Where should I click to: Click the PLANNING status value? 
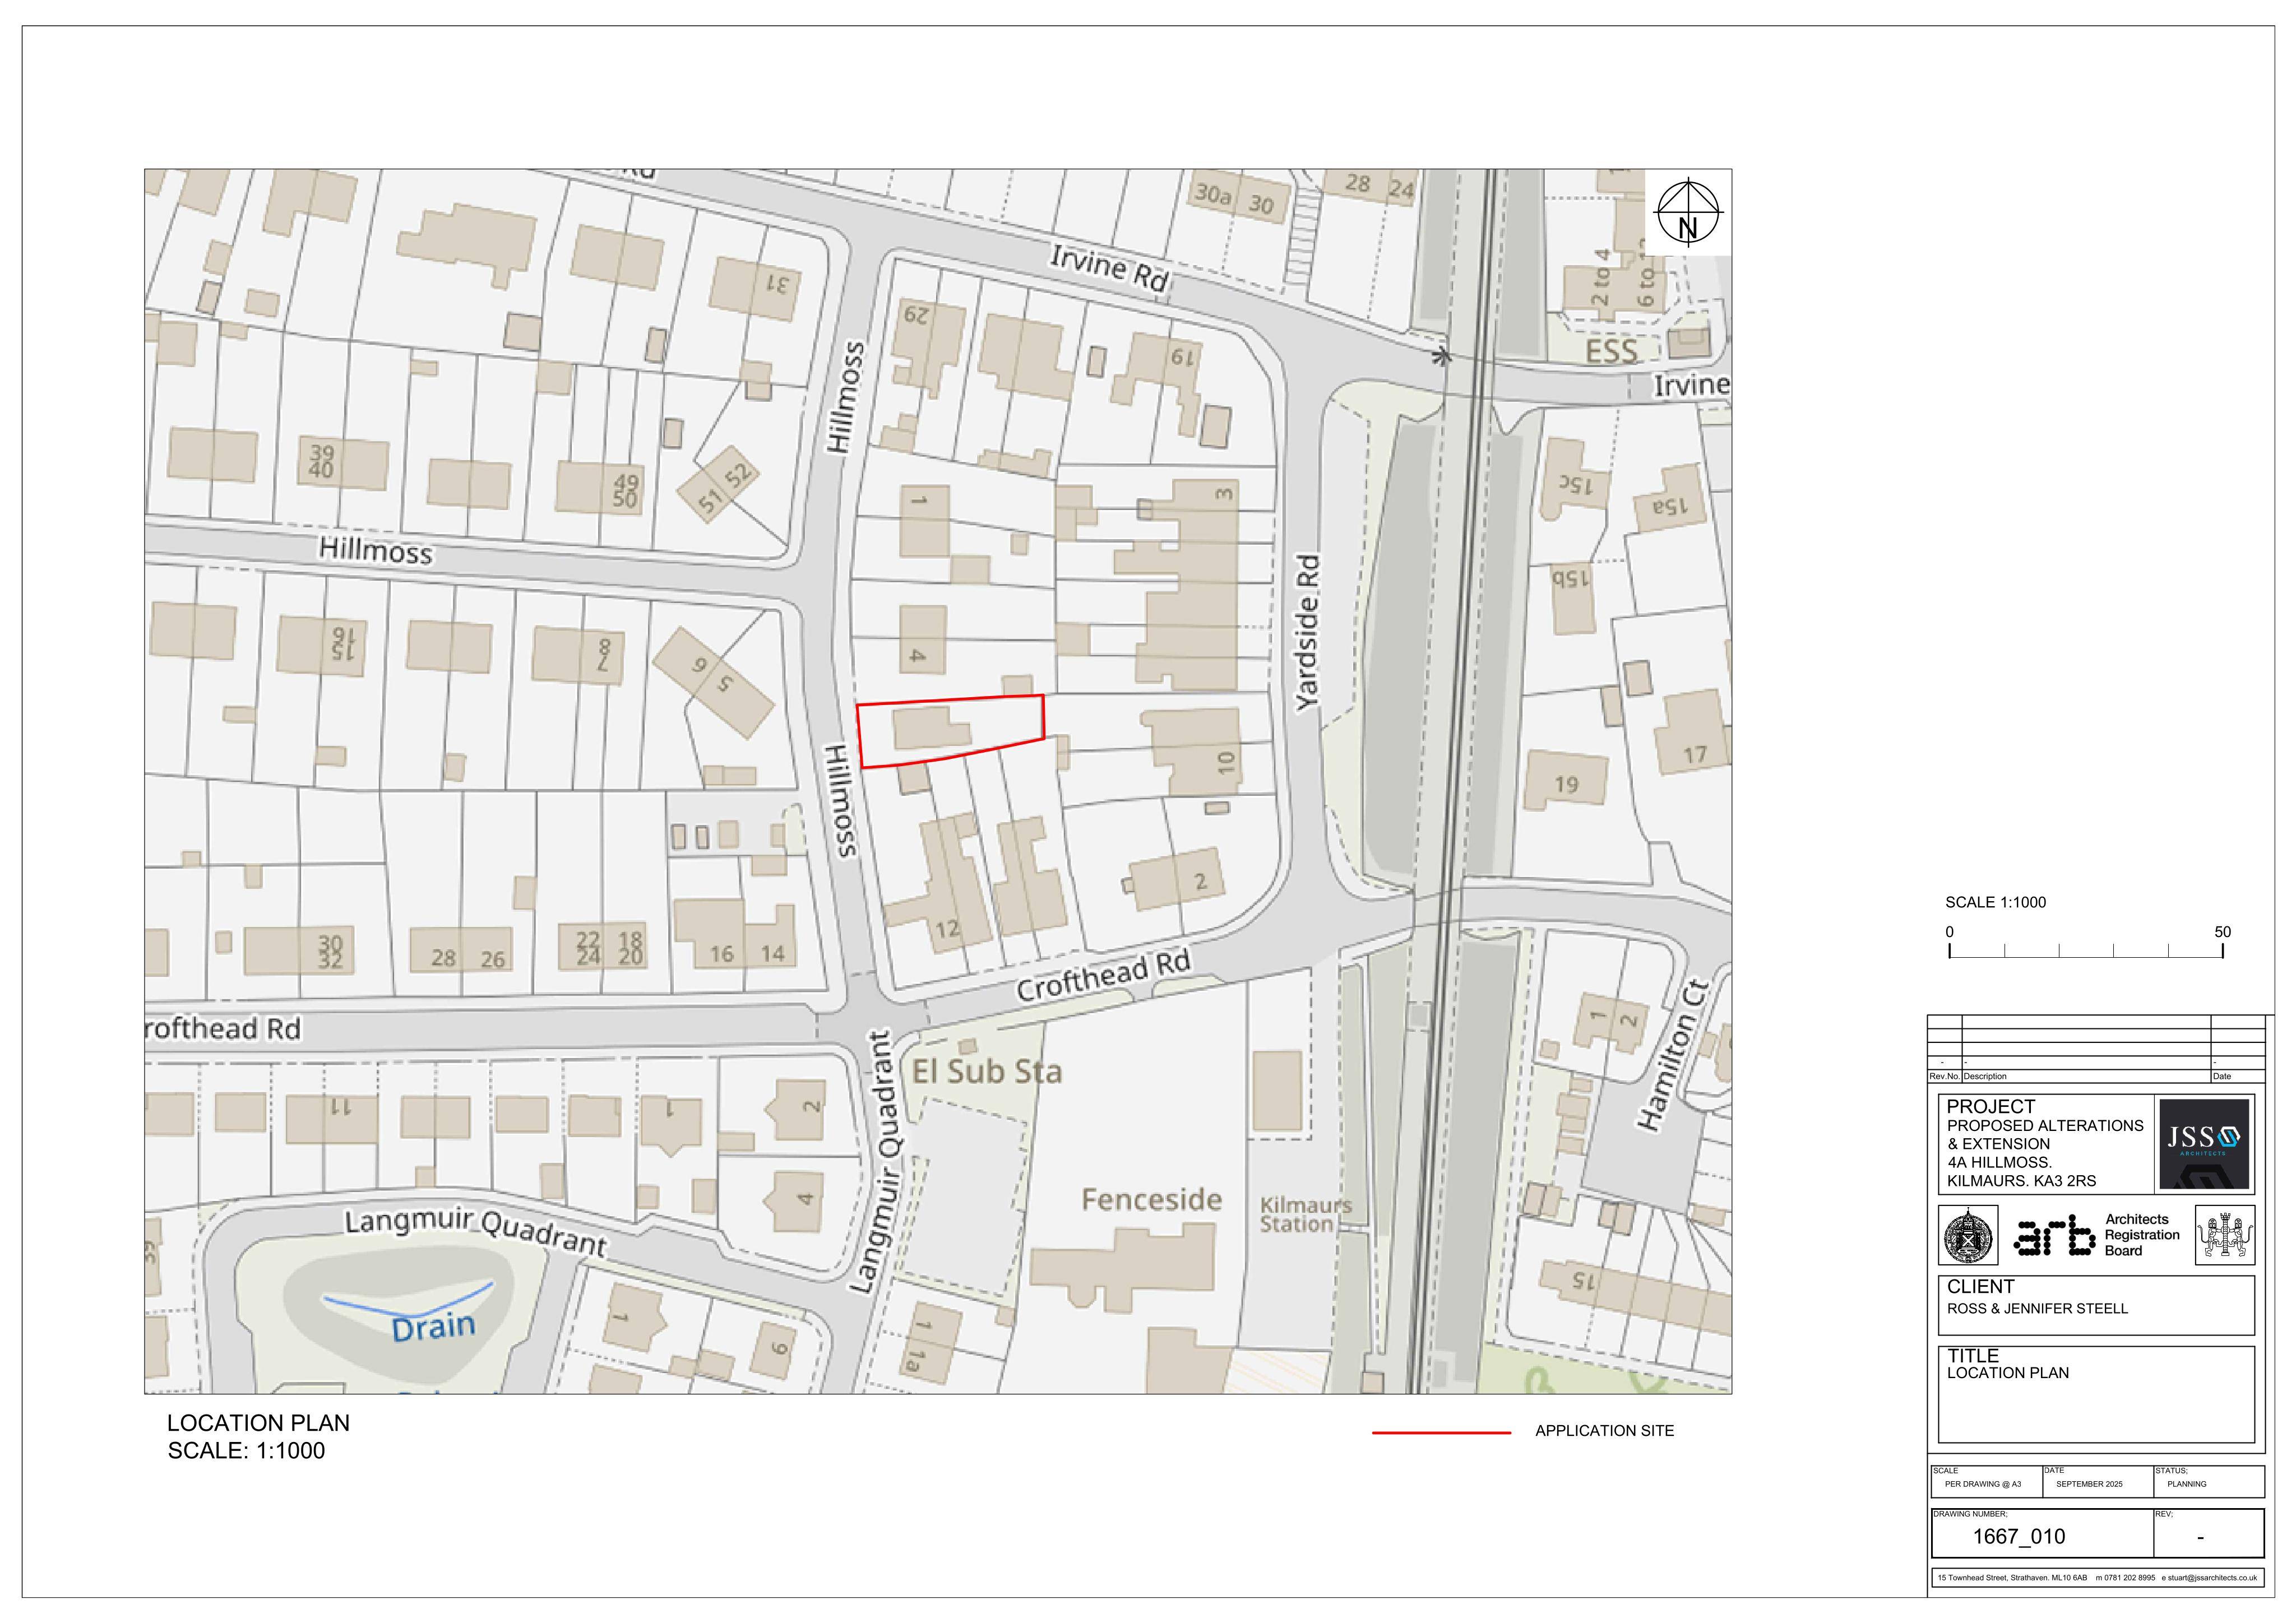point(2186,1484)
